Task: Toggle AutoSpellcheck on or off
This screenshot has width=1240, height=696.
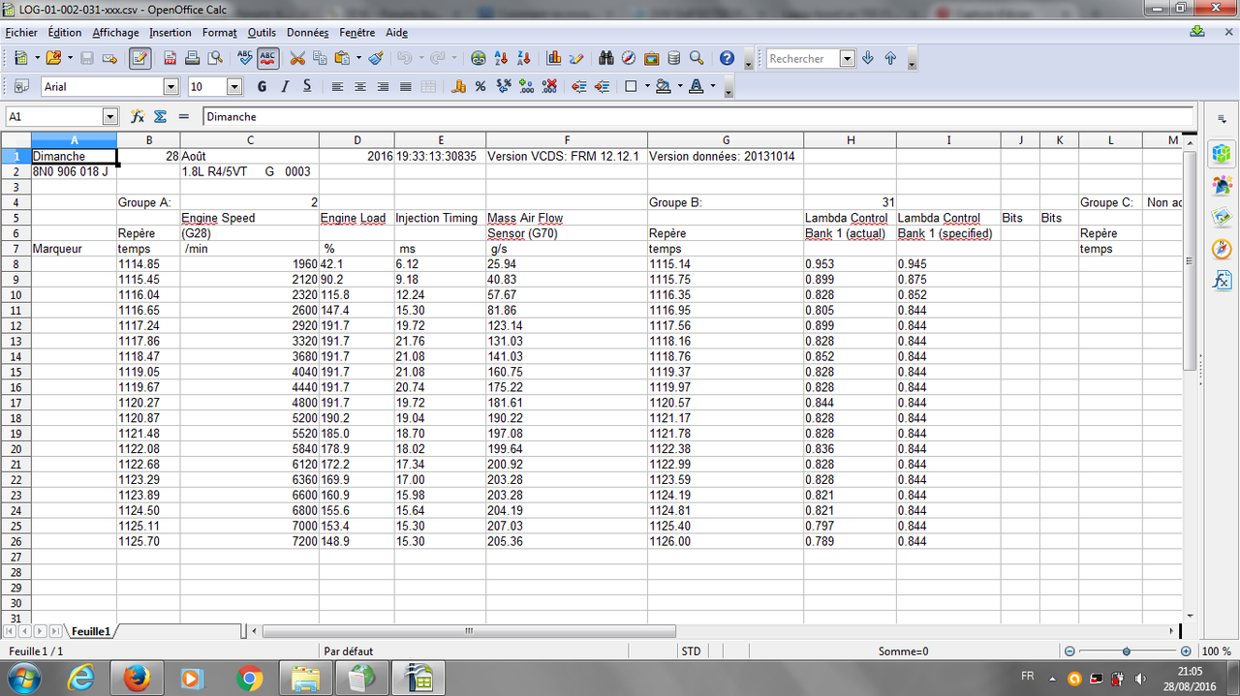Action: pos(268,58)
